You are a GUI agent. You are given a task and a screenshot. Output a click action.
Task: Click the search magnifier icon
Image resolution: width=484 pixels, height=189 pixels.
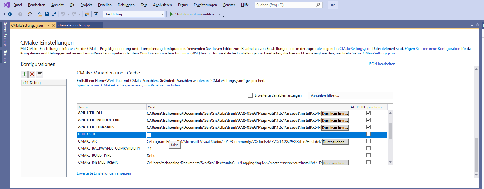click(318, 5)
